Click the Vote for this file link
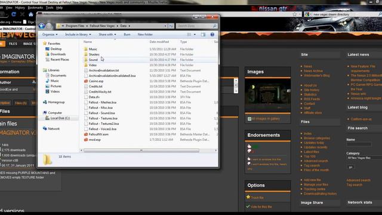The image size is (382, 215). pos(261,207)
